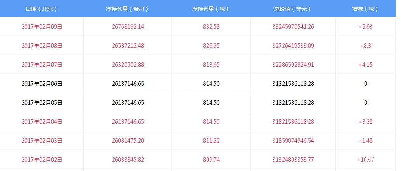Select the date cell 2017年02月05日
Viewport: 401px width, 171px height.
click(42, 103)
